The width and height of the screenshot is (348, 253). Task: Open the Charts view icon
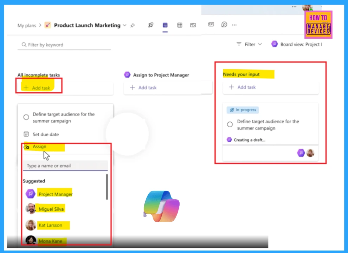(x=211, y=24)
